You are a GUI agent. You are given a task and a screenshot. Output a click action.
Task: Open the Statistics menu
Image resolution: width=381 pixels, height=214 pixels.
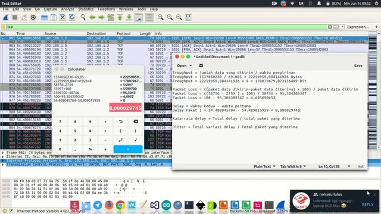tap(86, 9)
